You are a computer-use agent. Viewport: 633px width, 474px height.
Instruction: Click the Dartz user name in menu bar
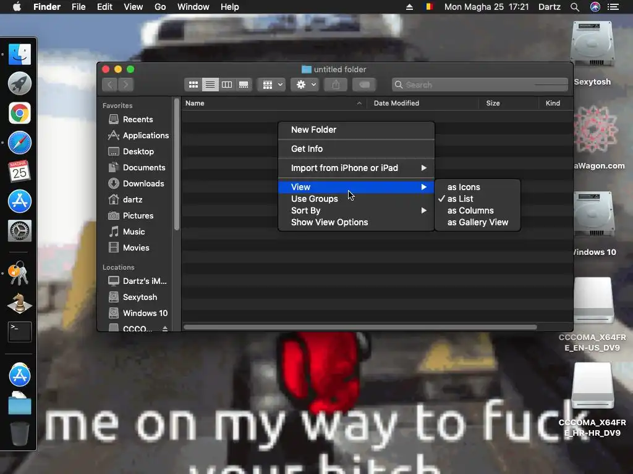pos(550,7)
